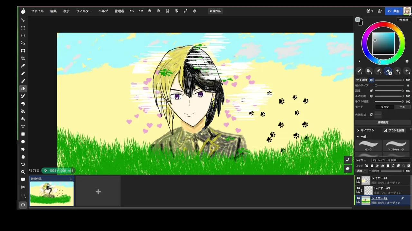Open ファイル menu
The image size is (412, 231).
pos(37,11)
